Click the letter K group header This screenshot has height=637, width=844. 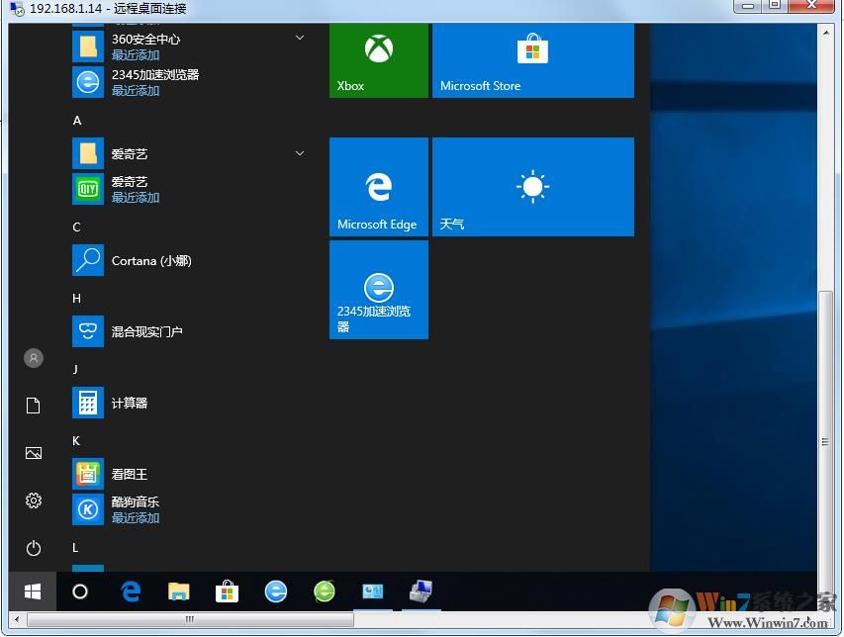(x=76, y=441)
